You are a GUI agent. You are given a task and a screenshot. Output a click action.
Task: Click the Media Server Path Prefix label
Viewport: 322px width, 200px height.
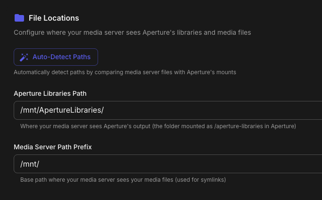pos(52,147)
